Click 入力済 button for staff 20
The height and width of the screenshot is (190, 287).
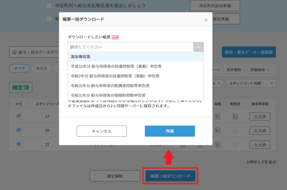tap(260, 130)
